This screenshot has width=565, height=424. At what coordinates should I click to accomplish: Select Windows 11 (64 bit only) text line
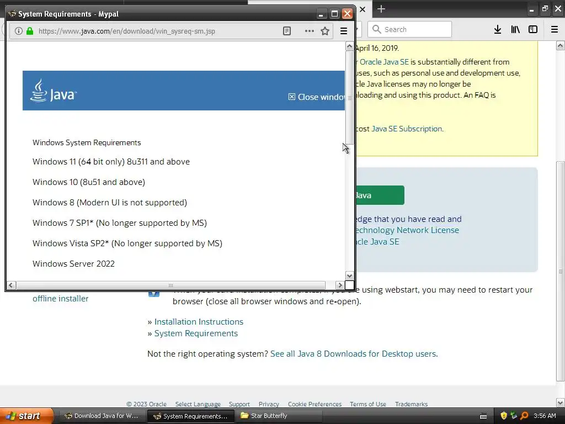coord(111,162)
